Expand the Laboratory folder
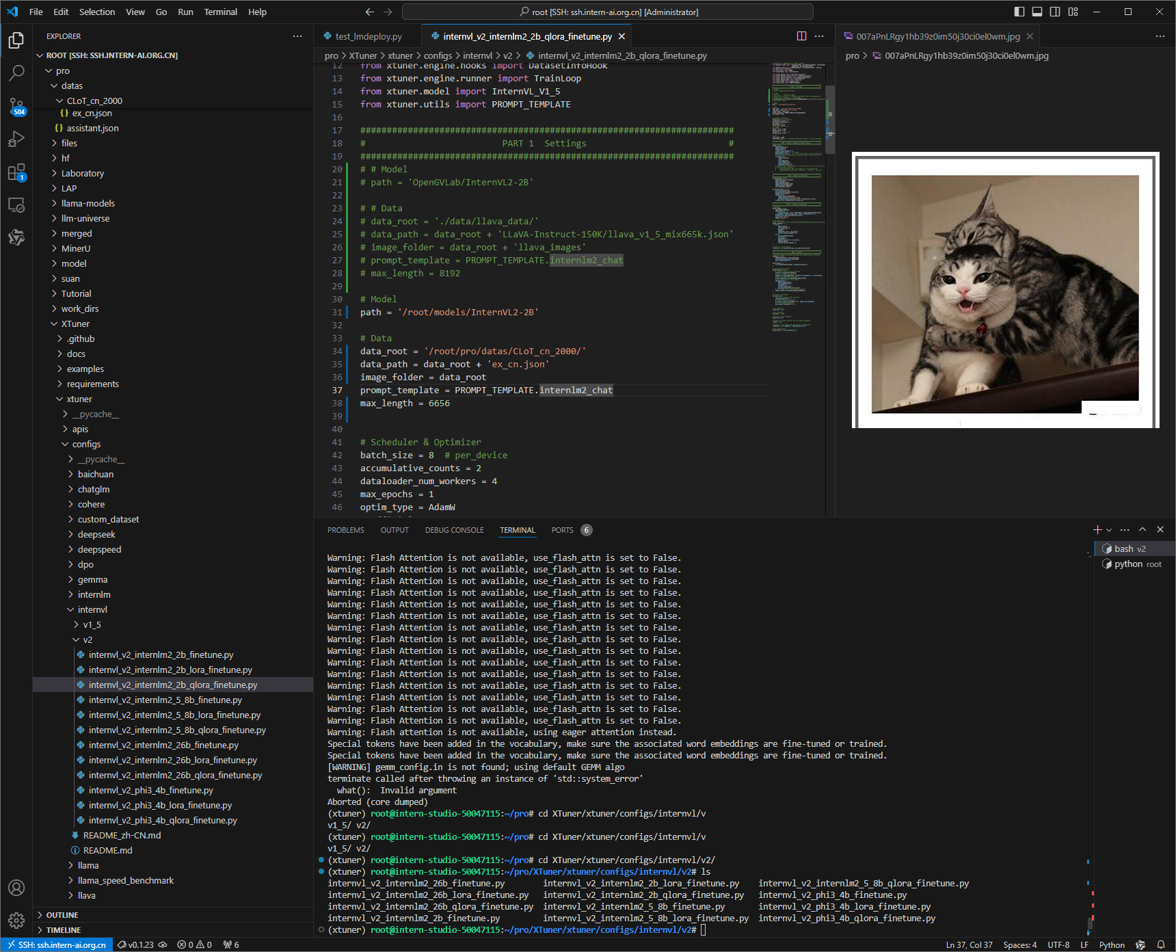 click(x=173, y=173)
